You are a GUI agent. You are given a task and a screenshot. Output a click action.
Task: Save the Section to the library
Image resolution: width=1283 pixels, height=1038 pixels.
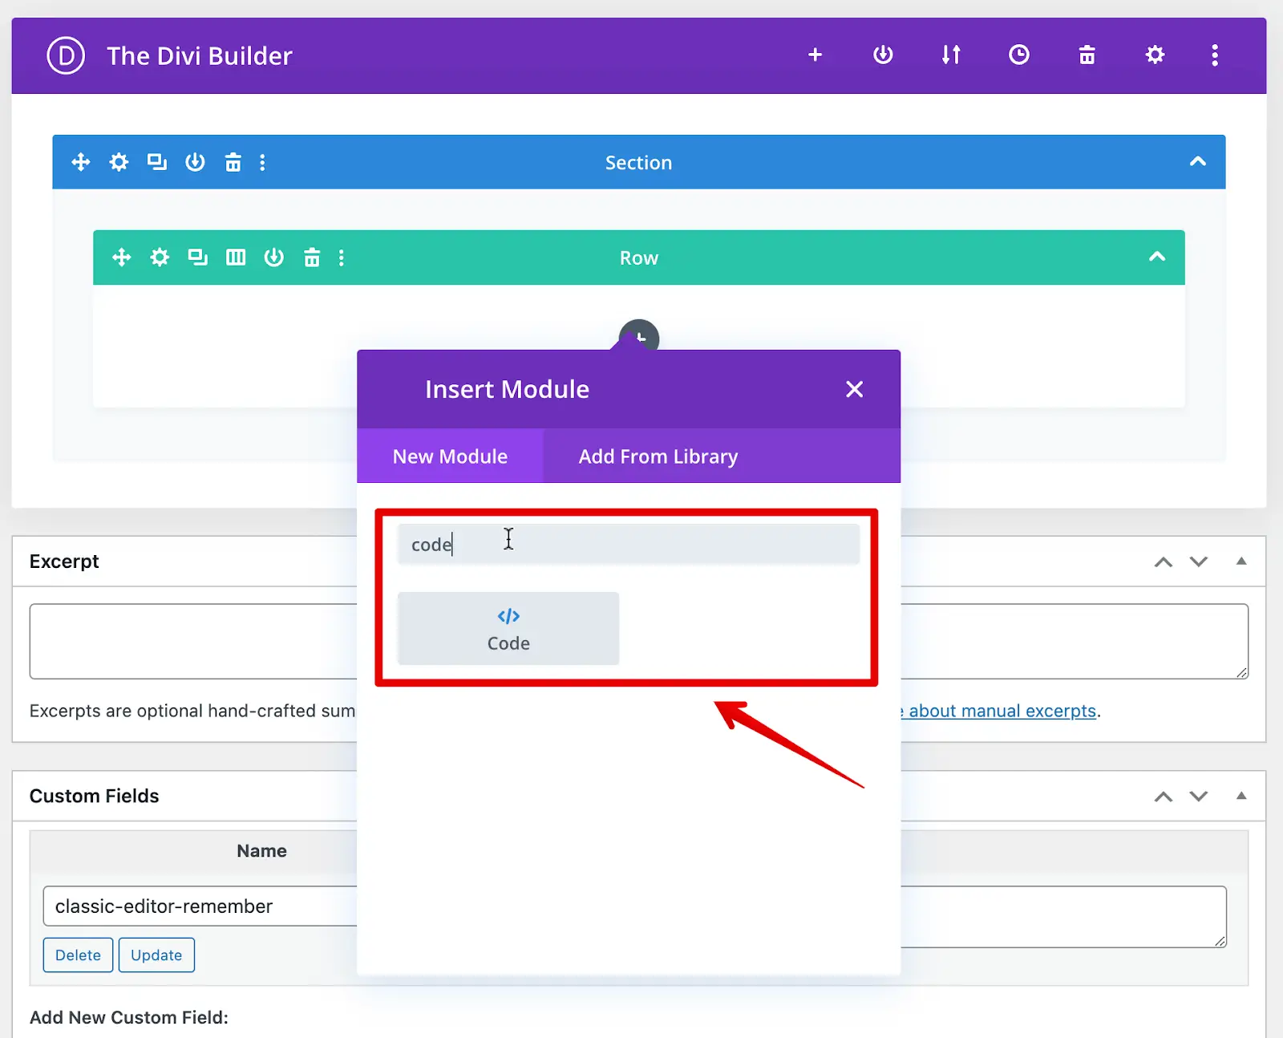point(195,161)
